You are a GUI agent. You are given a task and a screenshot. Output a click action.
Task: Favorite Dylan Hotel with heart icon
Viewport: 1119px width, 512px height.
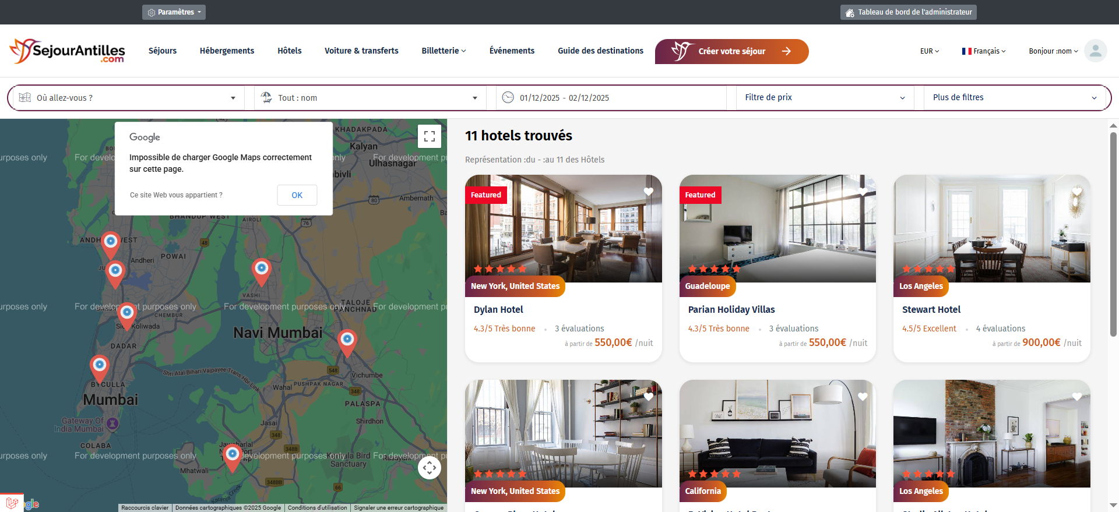click(648, 192)
